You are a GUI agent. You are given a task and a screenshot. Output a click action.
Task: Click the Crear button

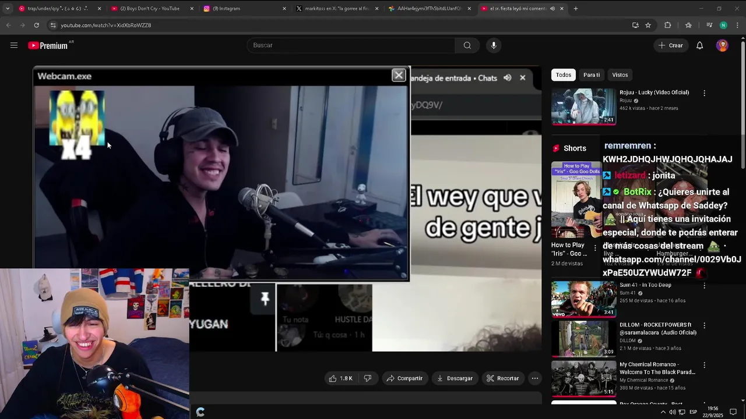pos(670,45)
